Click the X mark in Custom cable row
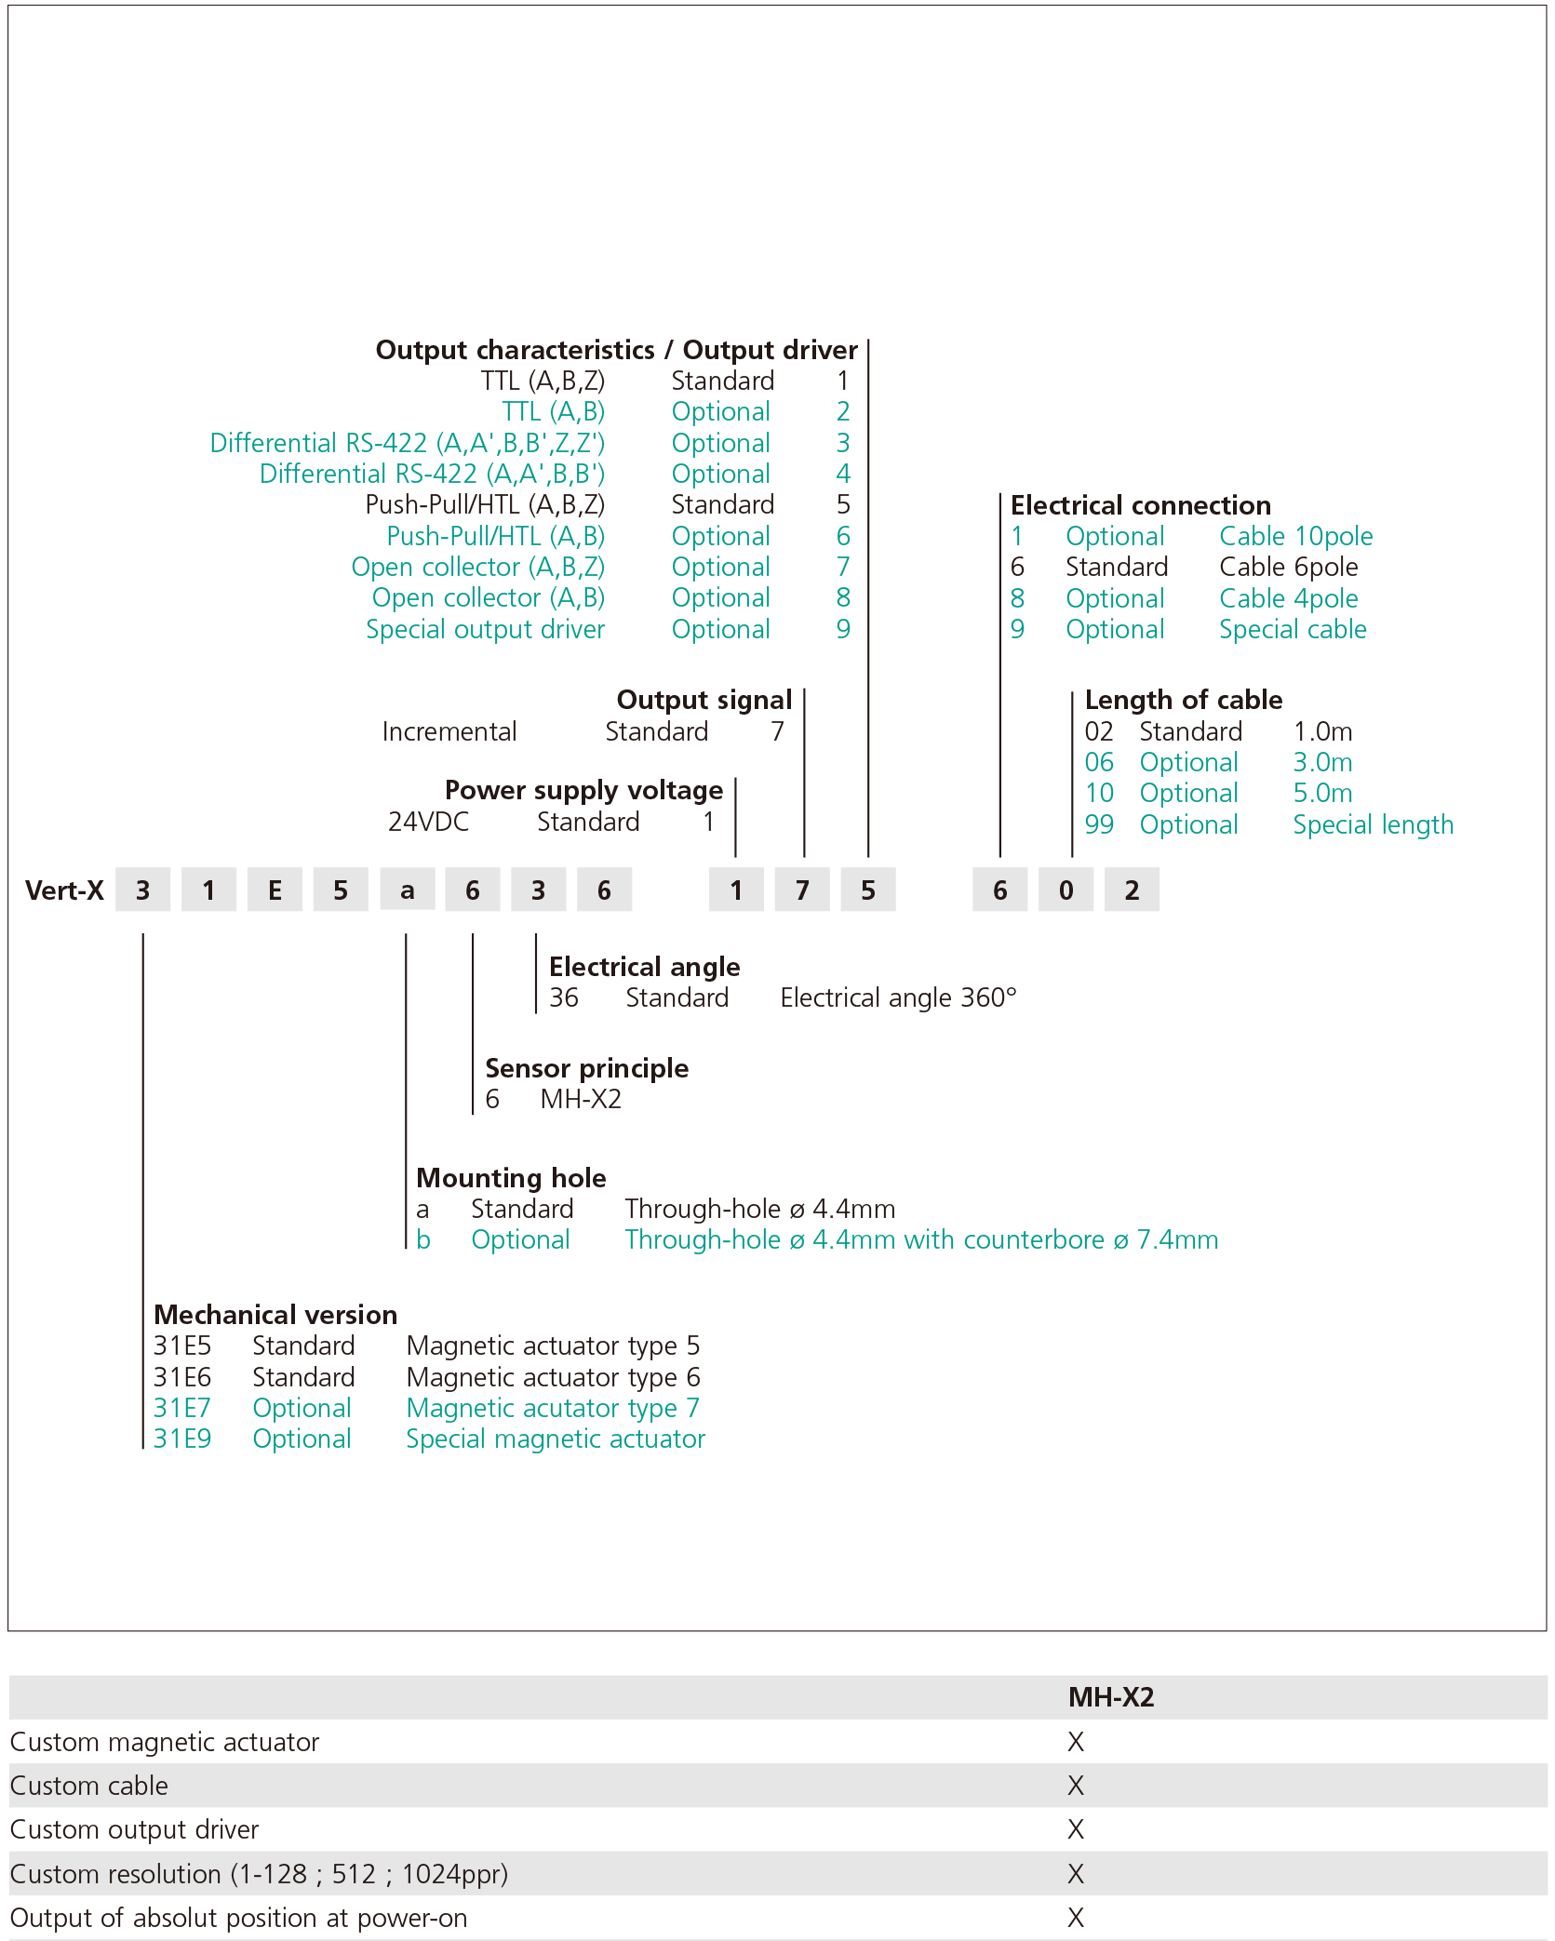1555x1941 pixels. coord(1076,1786)
